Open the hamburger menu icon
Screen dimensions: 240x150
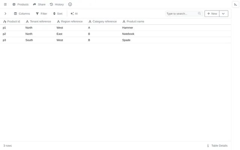5,4
